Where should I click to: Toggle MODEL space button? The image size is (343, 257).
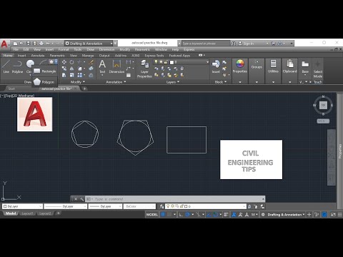coord(152,214)
